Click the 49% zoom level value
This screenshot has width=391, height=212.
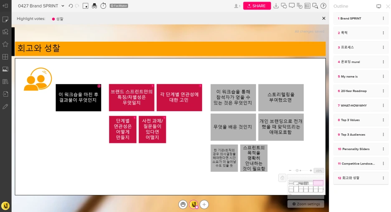(x=319, y=171)
